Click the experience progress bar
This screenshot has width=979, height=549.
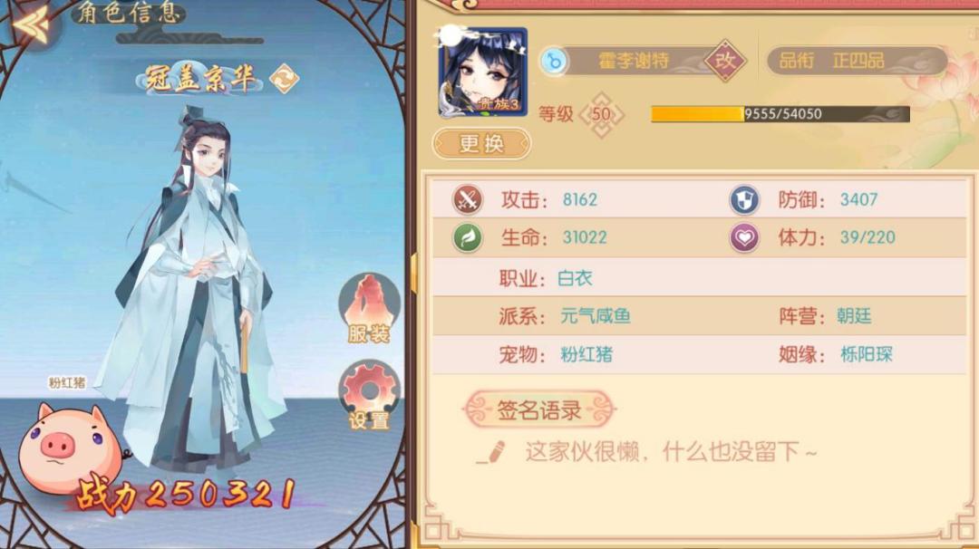(780, 113)
